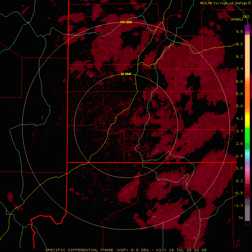
Task: Click the 2.6 color scale value
Action: pyautogui.click(x=239, y=144)
